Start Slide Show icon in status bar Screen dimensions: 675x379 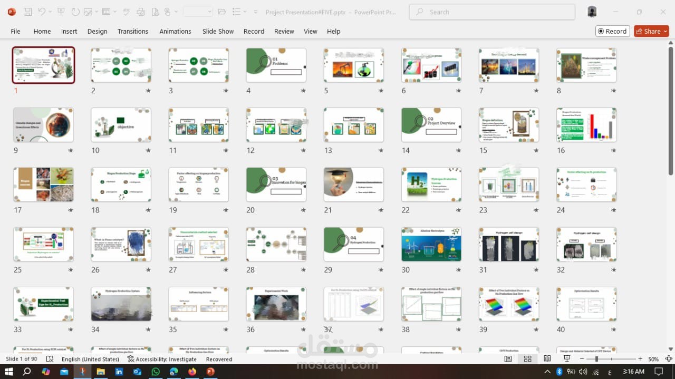pos(567,359)
